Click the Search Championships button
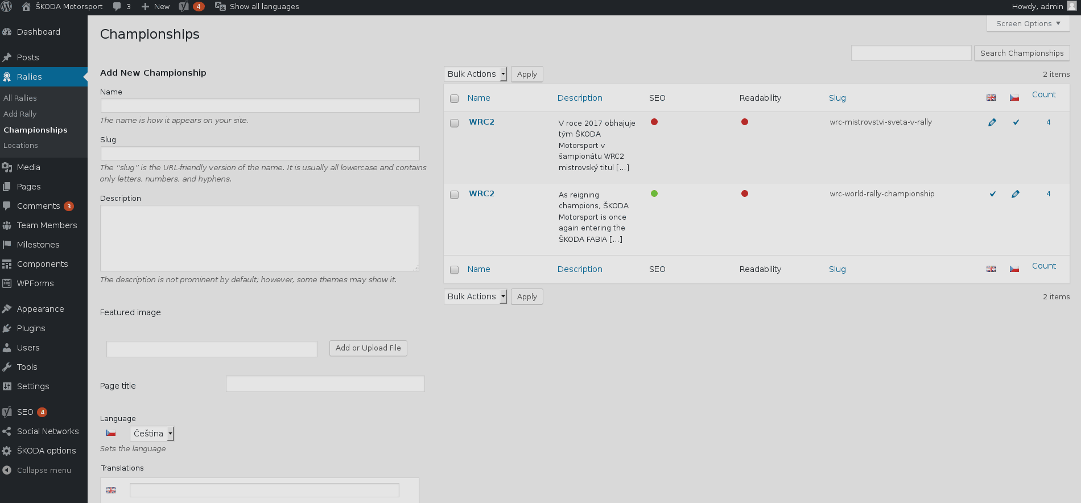This screenshot has width=1081, height=503. coord(1022,53)
